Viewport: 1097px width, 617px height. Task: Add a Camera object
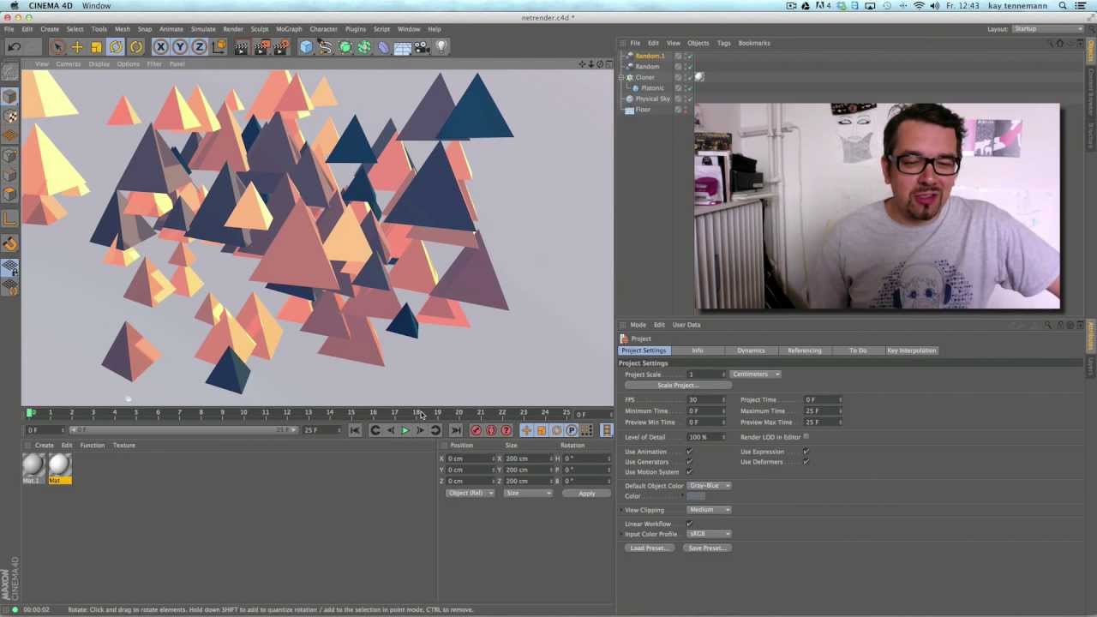pyautogui.click(x=421, y=47)
